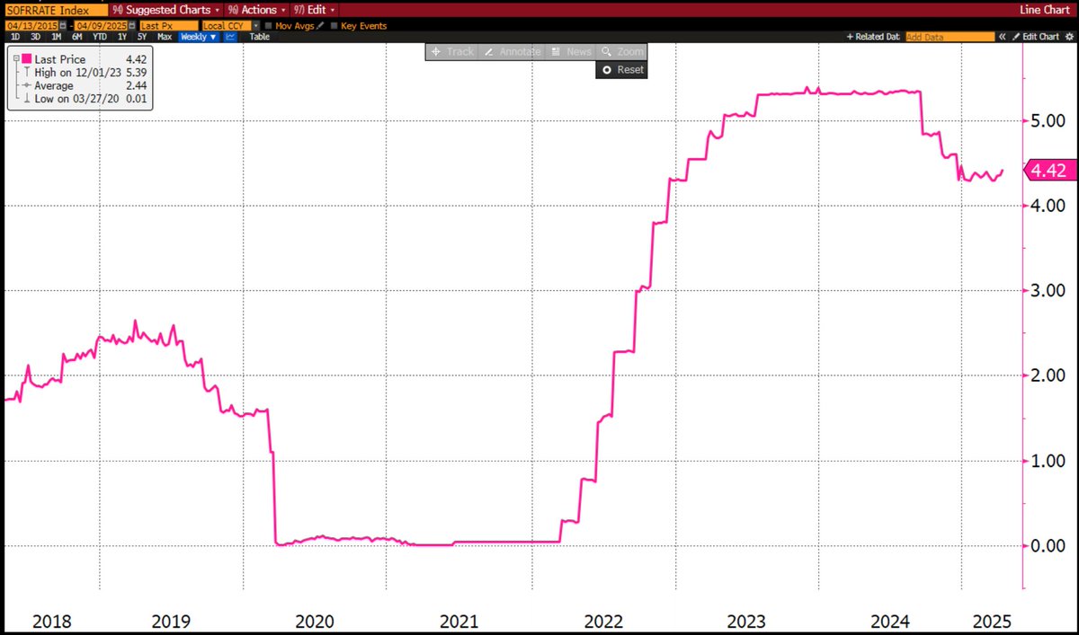
Task: Click the Last Px field box
Action: coord(169,26)
